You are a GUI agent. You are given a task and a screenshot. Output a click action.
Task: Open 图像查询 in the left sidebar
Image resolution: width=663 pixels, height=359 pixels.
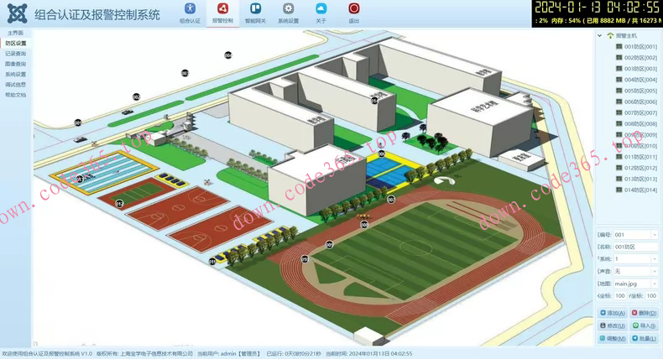(x=16, y=64)
